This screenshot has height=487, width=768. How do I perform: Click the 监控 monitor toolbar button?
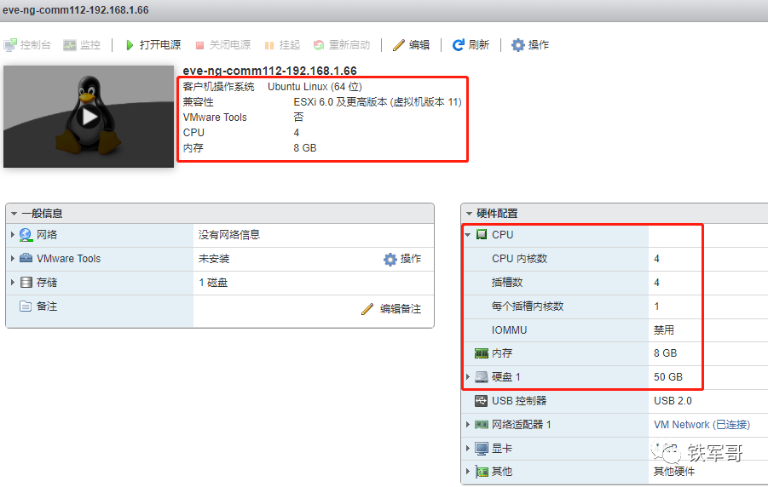[82, 45]
